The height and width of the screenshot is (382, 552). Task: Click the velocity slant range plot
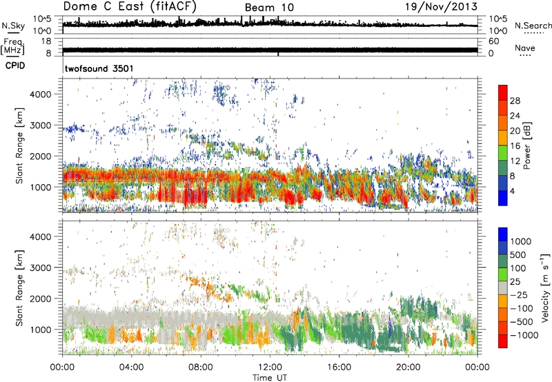270,288
